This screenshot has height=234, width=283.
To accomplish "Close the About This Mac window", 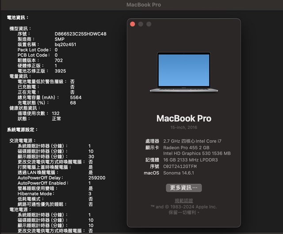I will [132, 24].
